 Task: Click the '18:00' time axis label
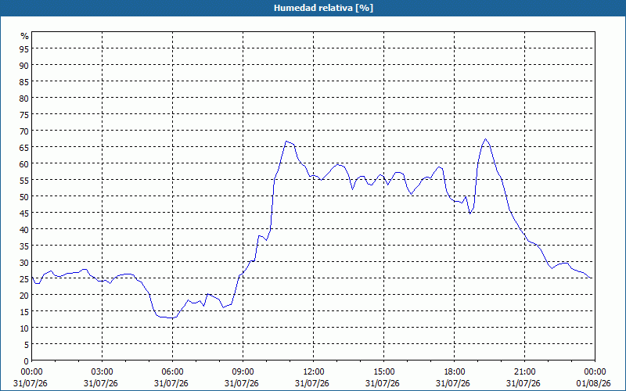455,372
